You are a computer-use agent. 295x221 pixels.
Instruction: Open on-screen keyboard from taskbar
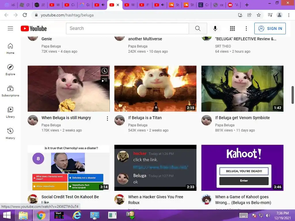point(243,216)
